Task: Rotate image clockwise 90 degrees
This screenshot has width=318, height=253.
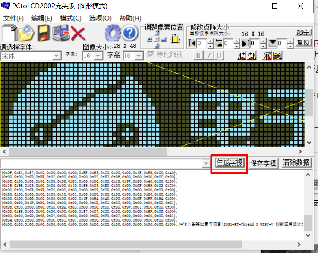Action: [x=252, y=56]
